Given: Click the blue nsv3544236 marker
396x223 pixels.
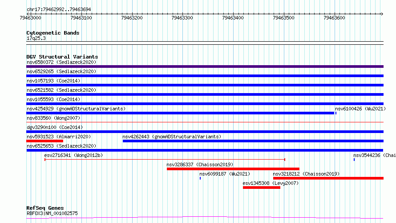Looking at the screenshot, I should 354,160.
